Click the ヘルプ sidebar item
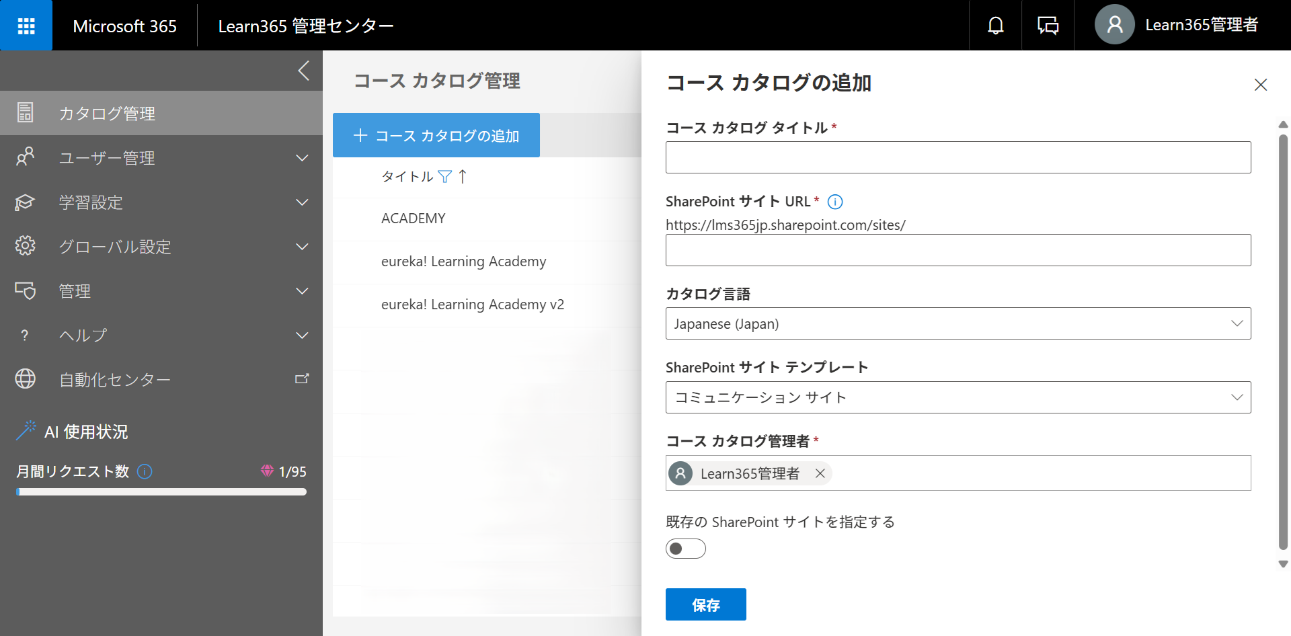Screen dimensions: 1291x636 point(161,335)
